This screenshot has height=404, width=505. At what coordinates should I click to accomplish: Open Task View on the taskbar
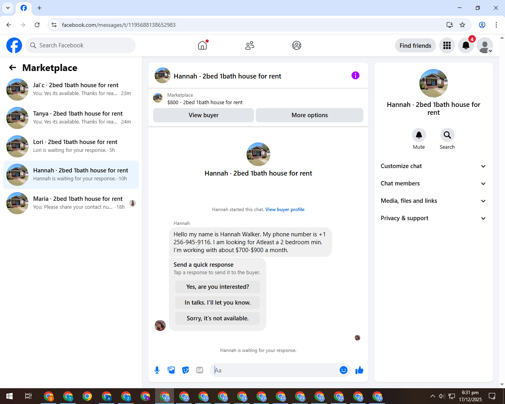[x=28, y=396]
